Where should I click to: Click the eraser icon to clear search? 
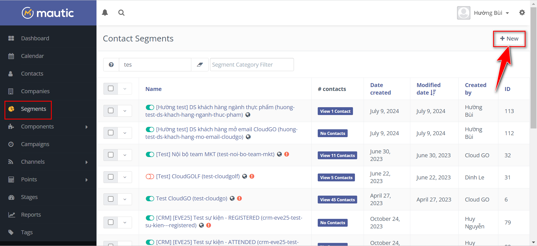[200, 65]
